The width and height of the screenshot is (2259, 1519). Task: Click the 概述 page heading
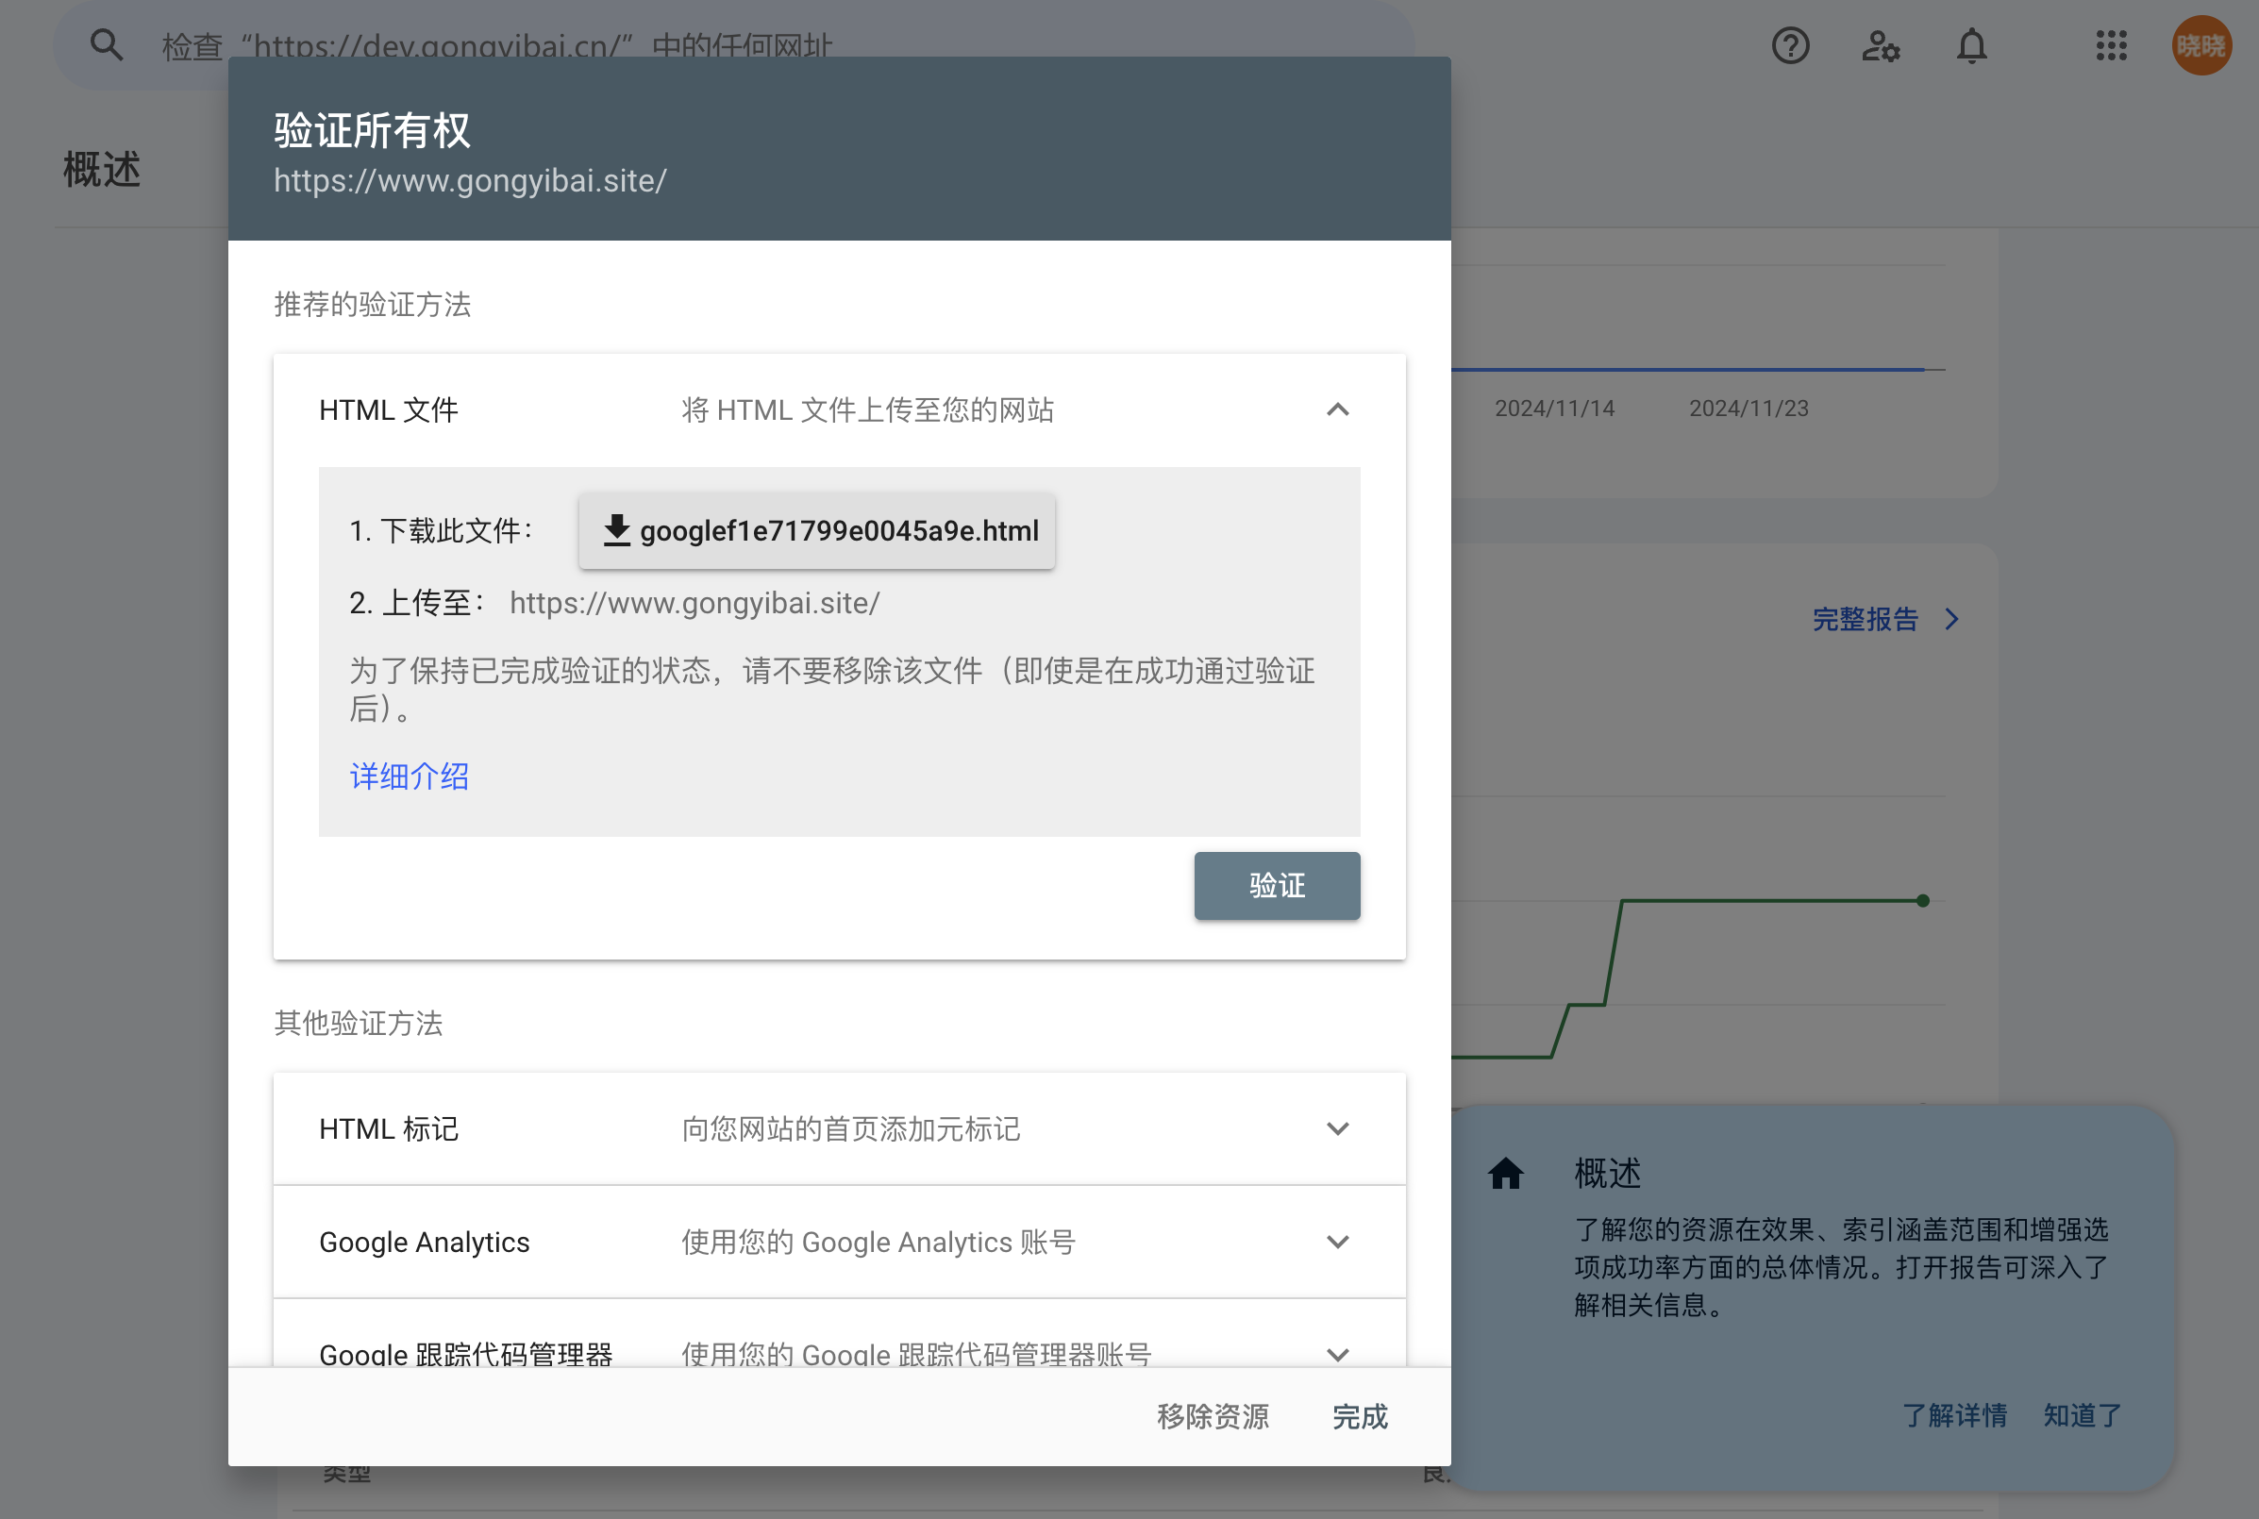(102, 170)
